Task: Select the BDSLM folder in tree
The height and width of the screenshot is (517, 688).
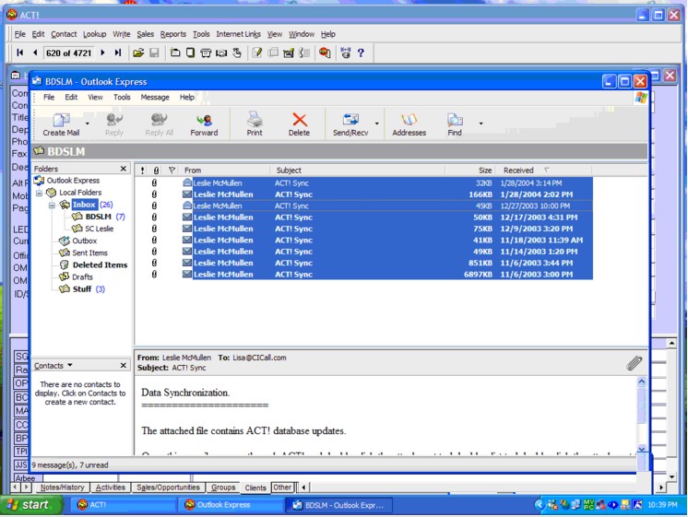Action: click(98, 217)
